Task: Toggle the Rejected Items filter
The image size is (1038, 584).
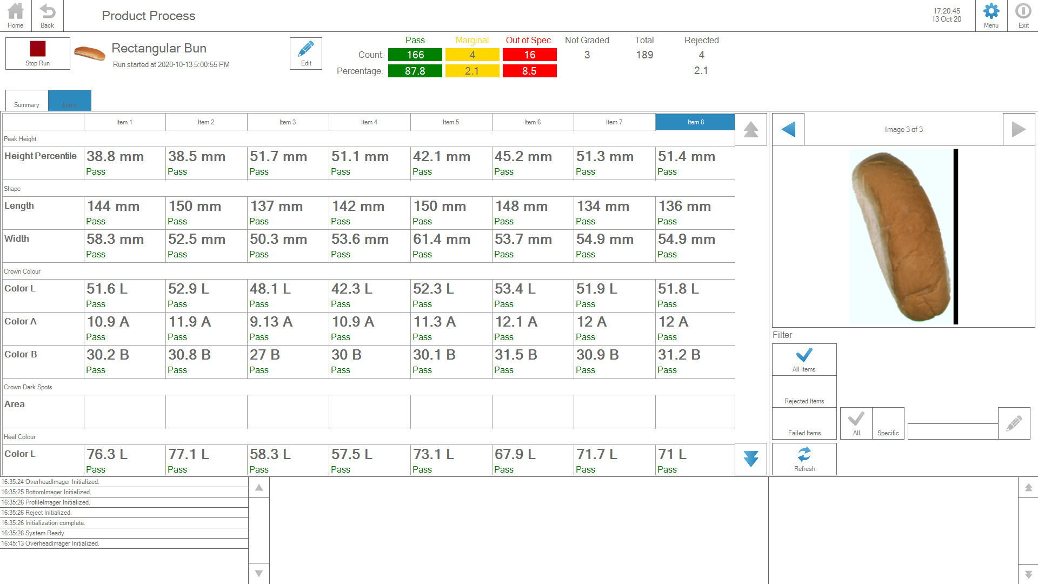Action: [804, 392]
